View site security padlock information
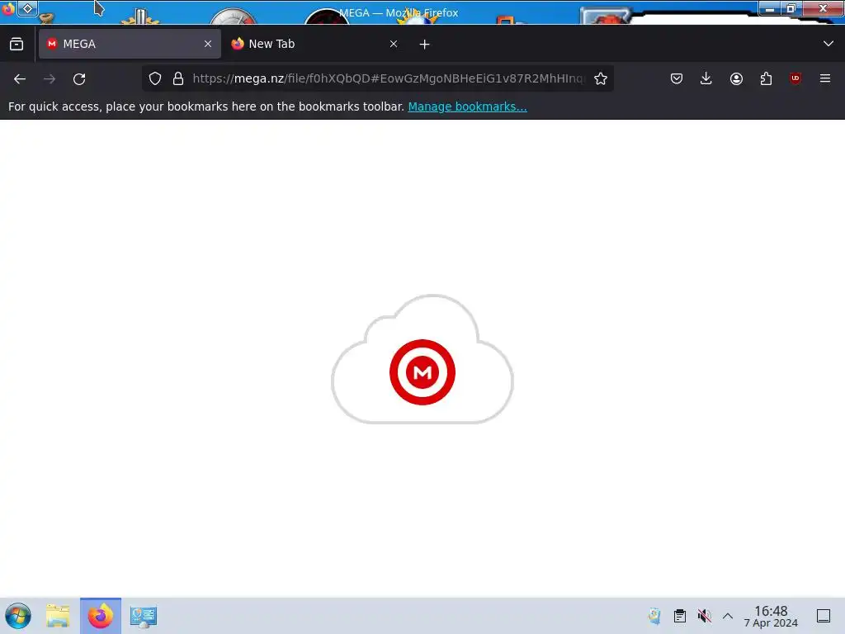This screenshot has height=634, width=845. click(x=178, y=78)
